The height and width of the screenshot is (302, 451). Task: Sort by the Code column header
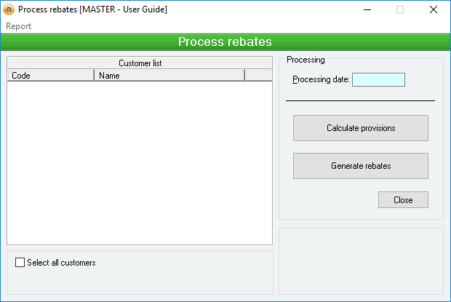[x=50, y=75]
